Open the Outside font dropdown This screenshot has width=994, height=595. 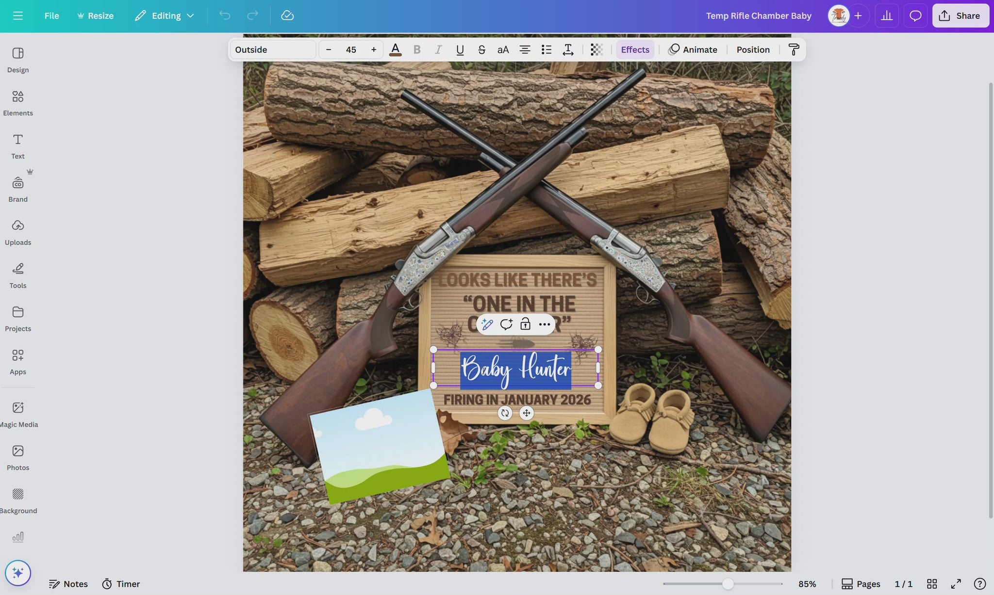point(273,49)
